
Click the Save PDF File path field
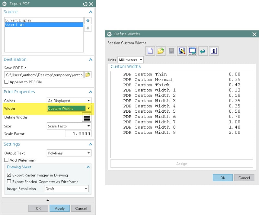[x=44, y=75]
